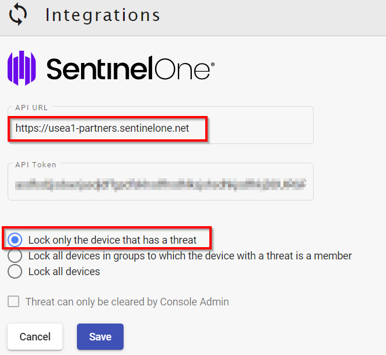
Task: Select the lock-only-threat-device radio button
Action: click(16, 240)
